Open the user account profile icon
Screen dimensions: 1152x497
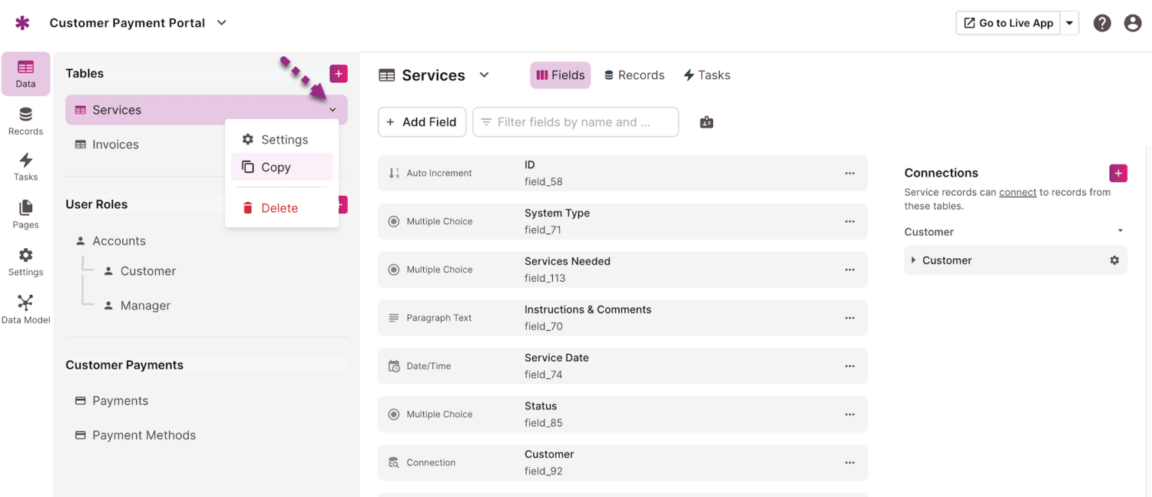(1132, 23)
